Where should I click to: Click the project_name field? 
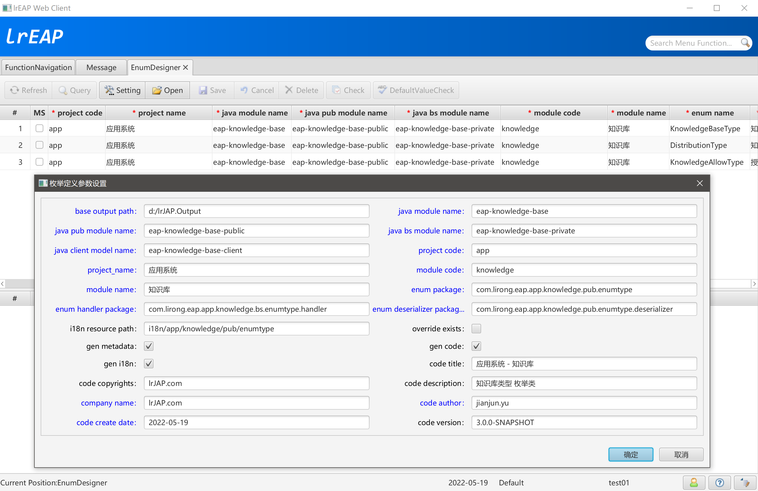tap(256, 270)
